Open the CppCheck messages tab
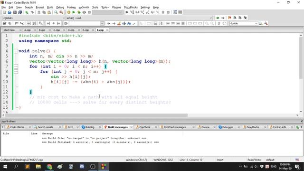The image size is (304, 171). [x=175, y=127]
